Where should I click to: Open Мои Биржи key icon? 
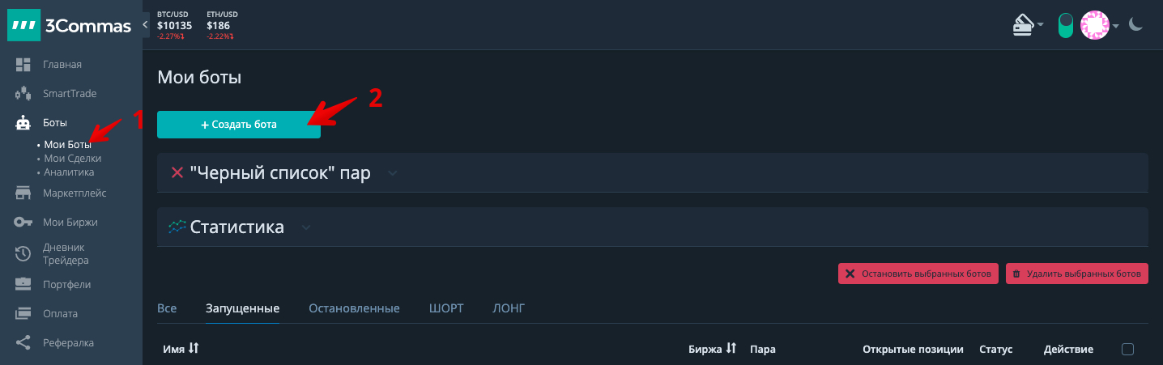click(x=23, y=223)
